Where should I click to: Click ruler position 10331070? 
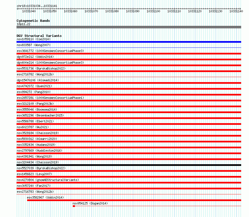click(x=91, y=11)
